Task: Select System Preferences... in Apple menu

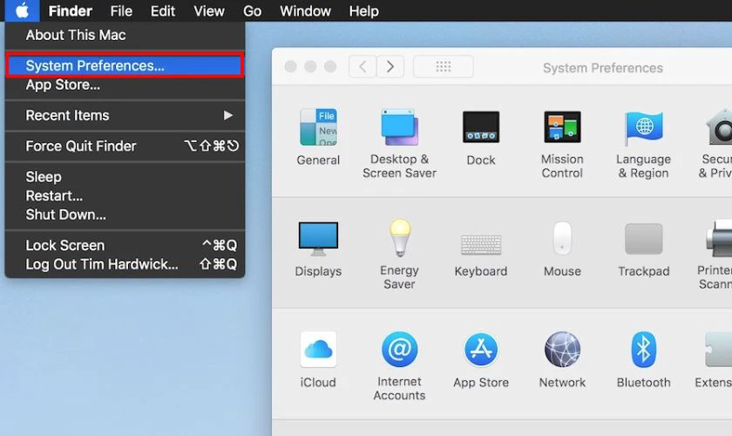Action: tap(125, 65)
